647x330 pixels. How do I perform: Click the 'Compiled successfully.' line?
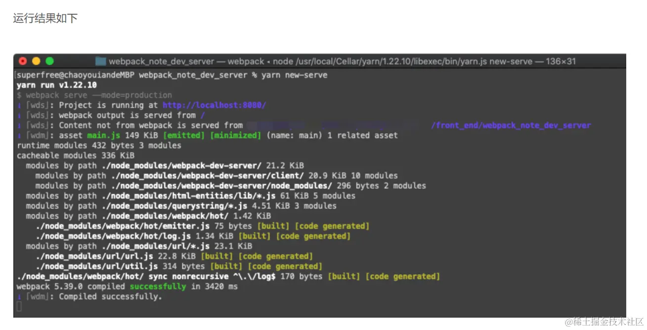coord(89,297)
